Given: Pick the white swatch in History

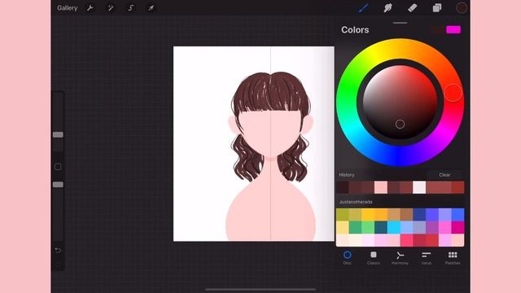Looking at the screenshot, I should click(x=419, y=187).
